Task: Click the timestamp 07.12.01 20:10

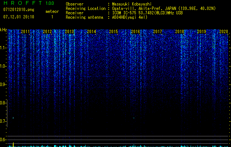Action: tap(19, 17)
